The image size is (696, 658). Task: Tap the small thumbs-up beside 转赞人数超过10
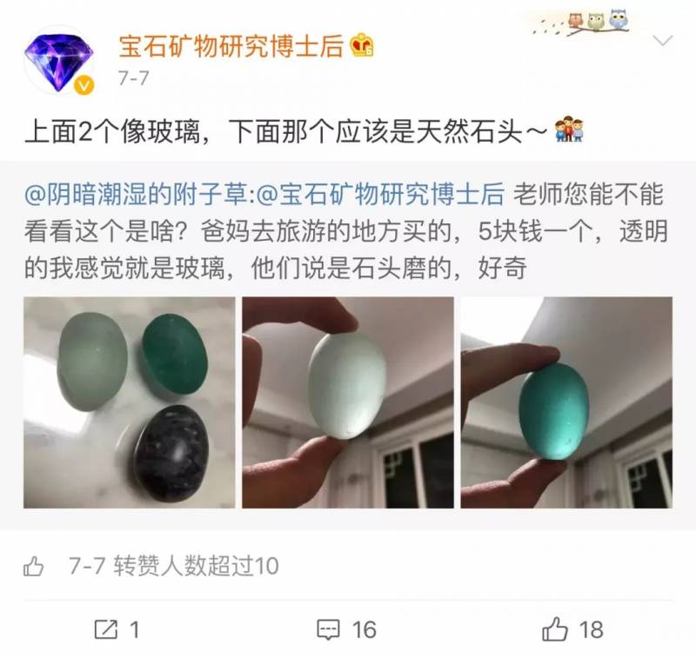(34, 566)
